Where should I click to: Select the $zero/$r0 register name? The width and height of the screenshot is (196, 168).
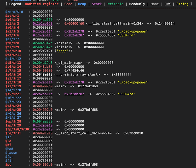tap(14, 12)
